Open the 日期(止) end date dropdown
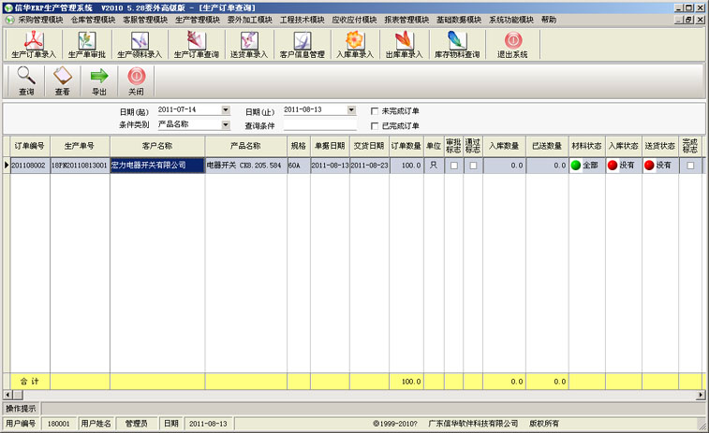 pyautogui.click(x=351, y=110)
